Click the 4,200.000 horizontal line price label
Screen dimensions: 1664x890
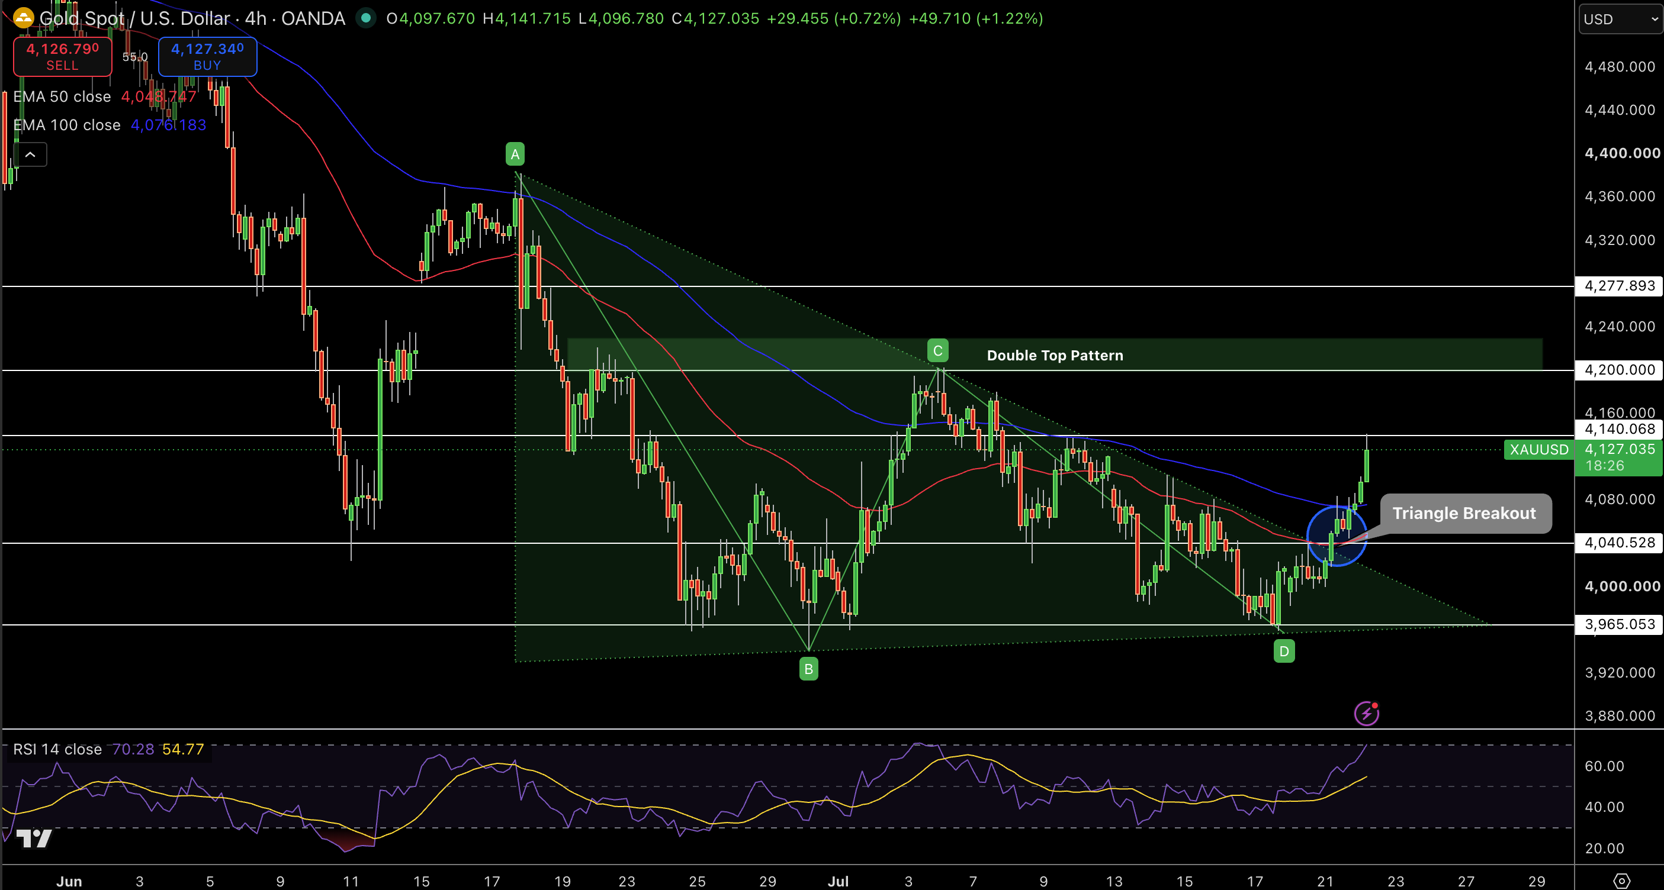pyautogui.click(x=1620, y=370)
